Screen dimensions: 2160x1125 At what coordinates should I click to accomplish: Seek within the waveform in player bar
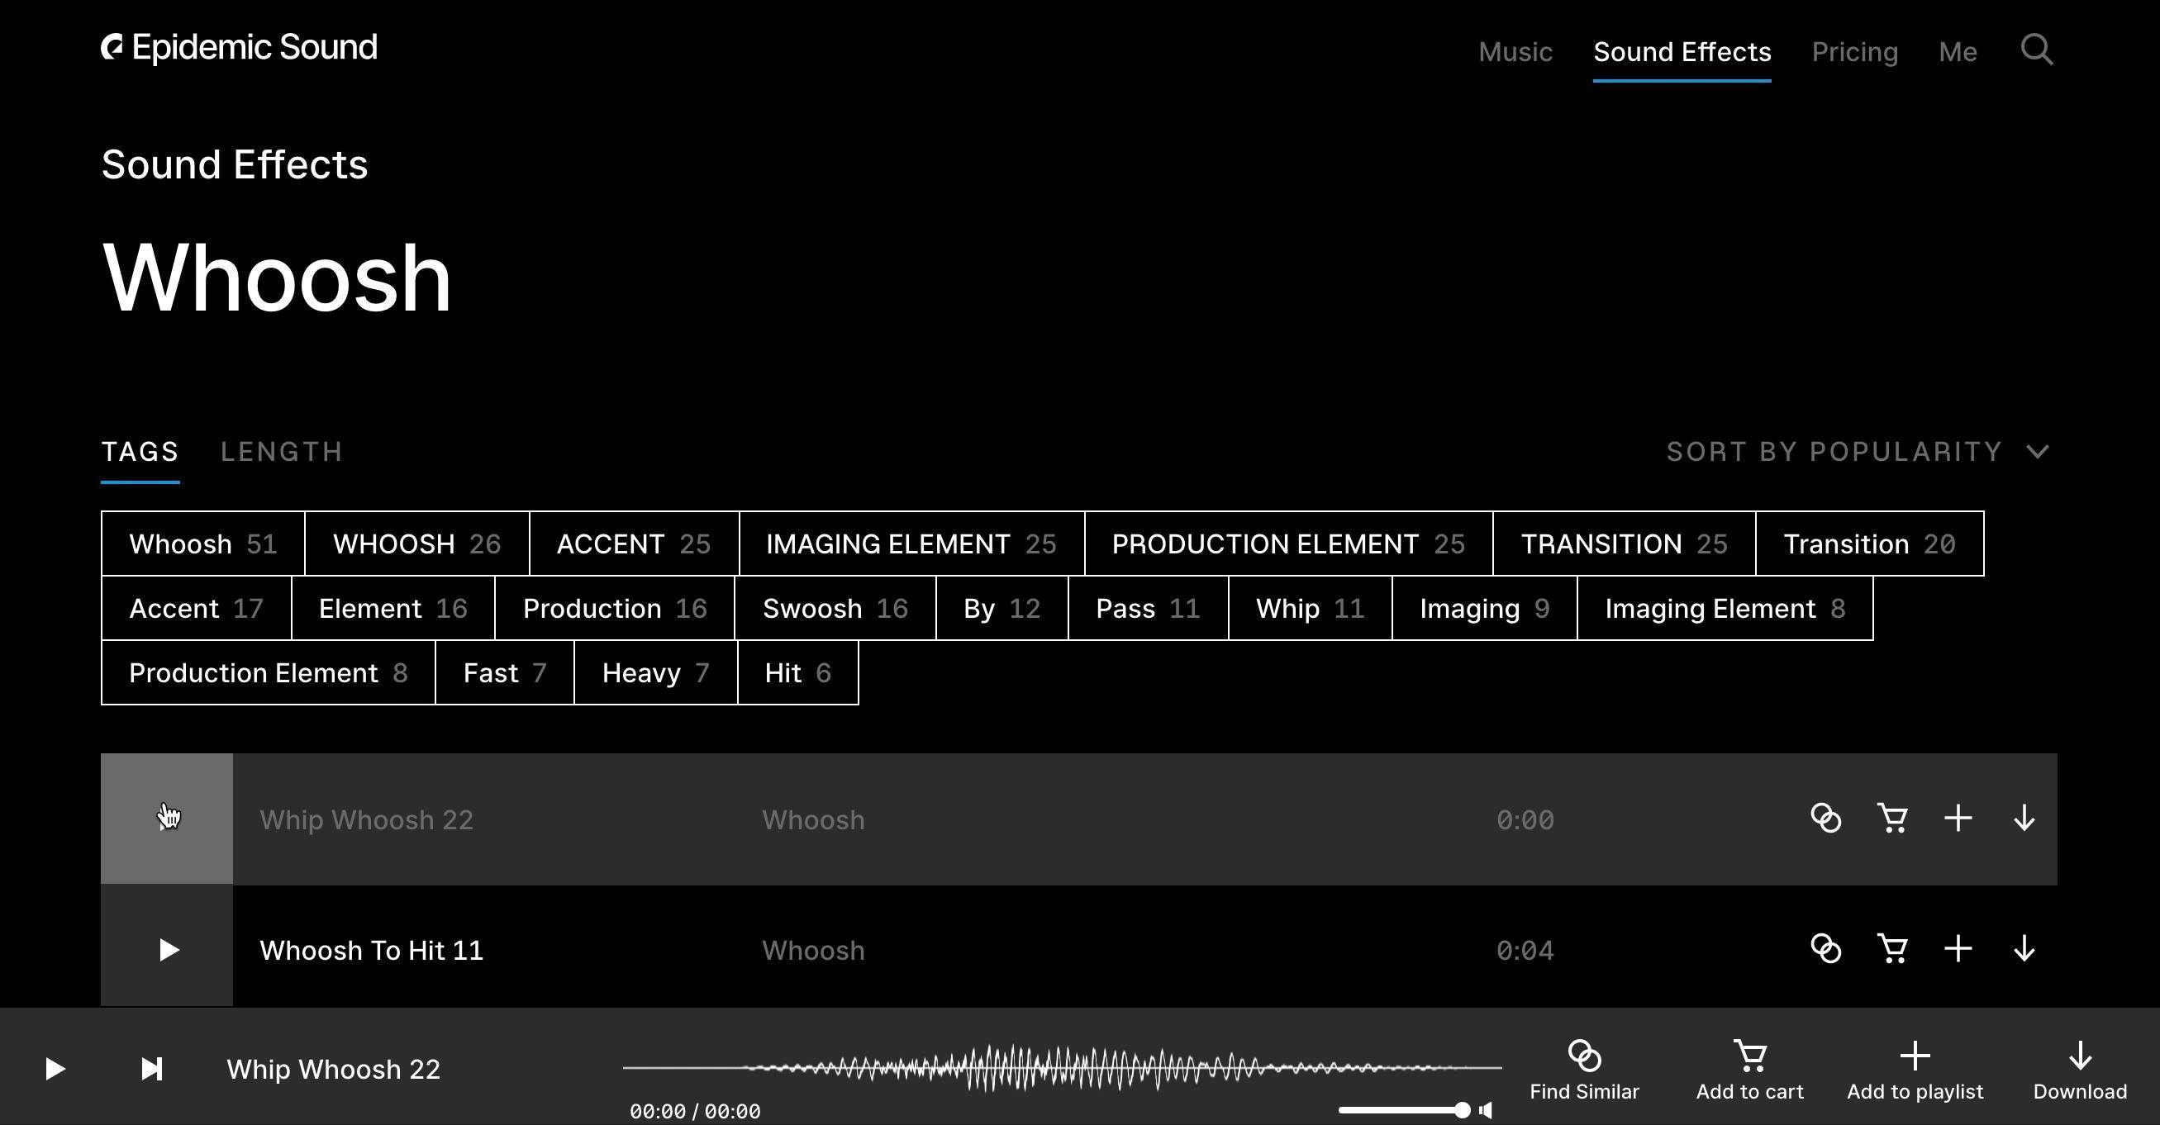(1063, 1068)
